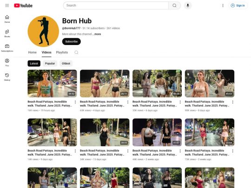
Task: Open the title of the 19 hours ago video
Action: [50, 104]
